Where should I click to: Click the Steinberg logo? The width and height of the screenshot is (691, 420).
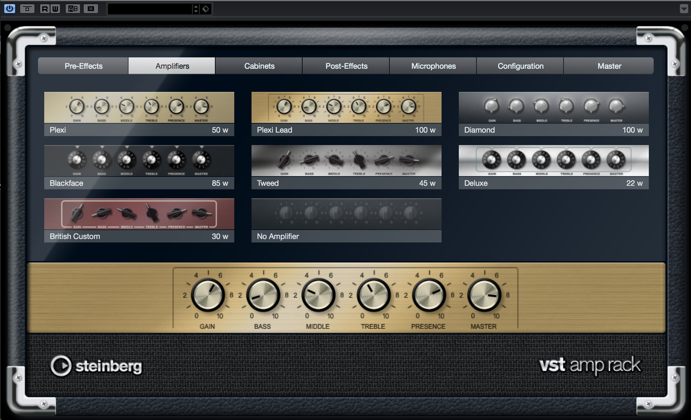click(96, 366)
